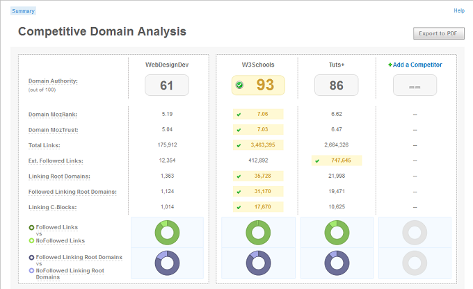Click the 1,014 C-Blocks value

click(x=167, y=207)
